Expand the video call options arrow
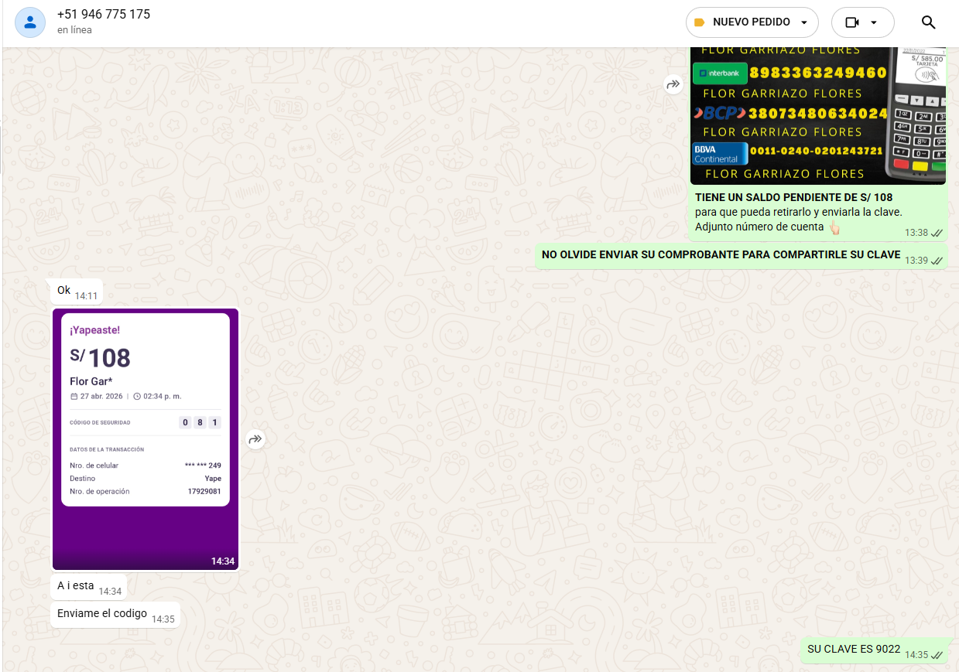This screenshot has width=959, height=672. (x=874, y=22)
